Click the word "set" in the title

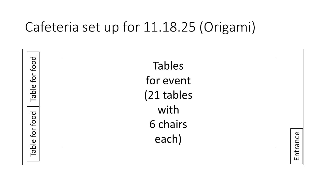pyautogui.click(x=90, y=27)
